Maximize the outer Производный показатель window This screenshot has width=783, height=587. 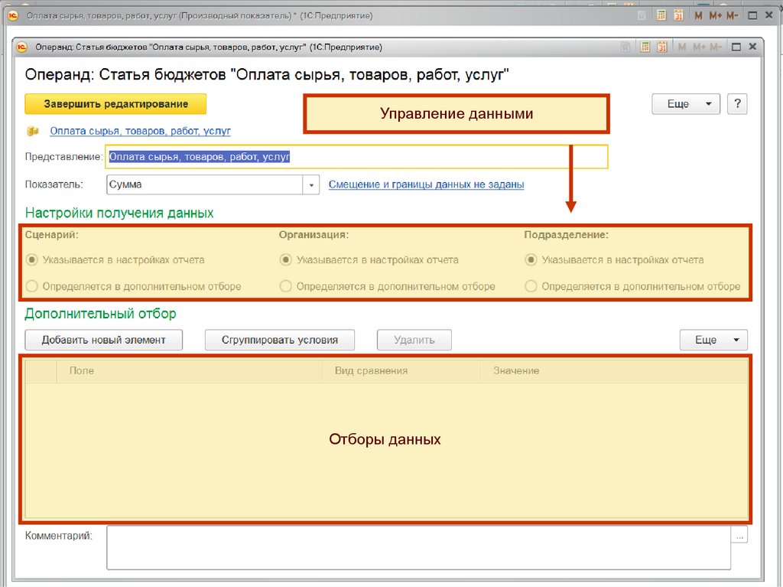click(x=752, y=15)
